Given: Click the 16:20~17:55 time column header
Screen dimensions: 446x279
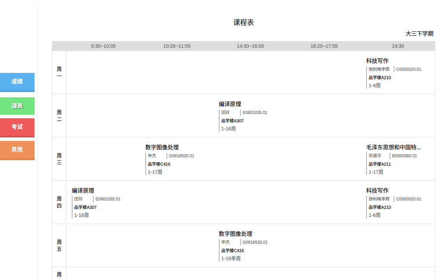Looking at the screenshot, I should click(324, 46).
